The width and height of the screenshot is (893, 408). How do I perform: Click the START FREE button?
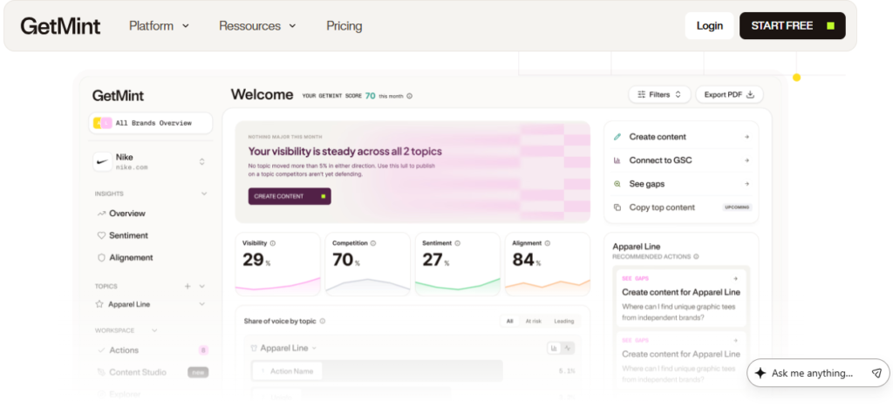point(792,25)
